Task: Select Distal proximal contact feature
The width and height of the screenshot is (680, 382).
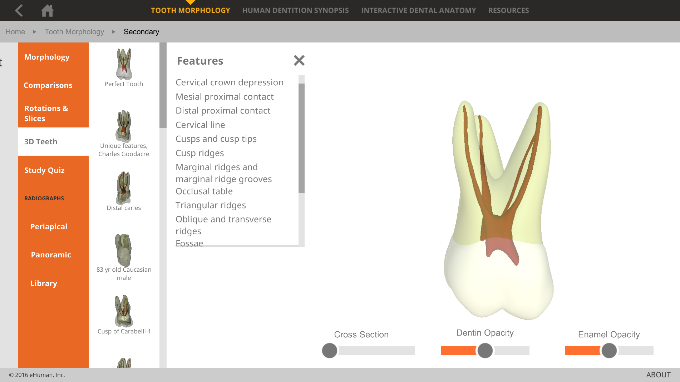Action: pyautogui.click(x=223, y=111)
